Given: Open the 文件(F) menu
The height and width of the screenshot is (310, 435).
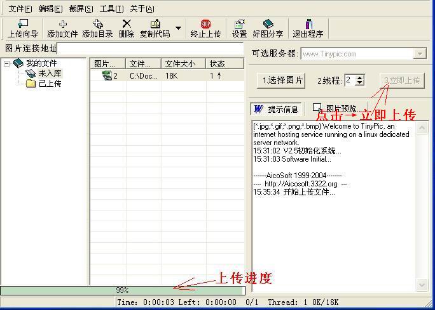Looking at the screenshot, I should click(x=20, y=9).
